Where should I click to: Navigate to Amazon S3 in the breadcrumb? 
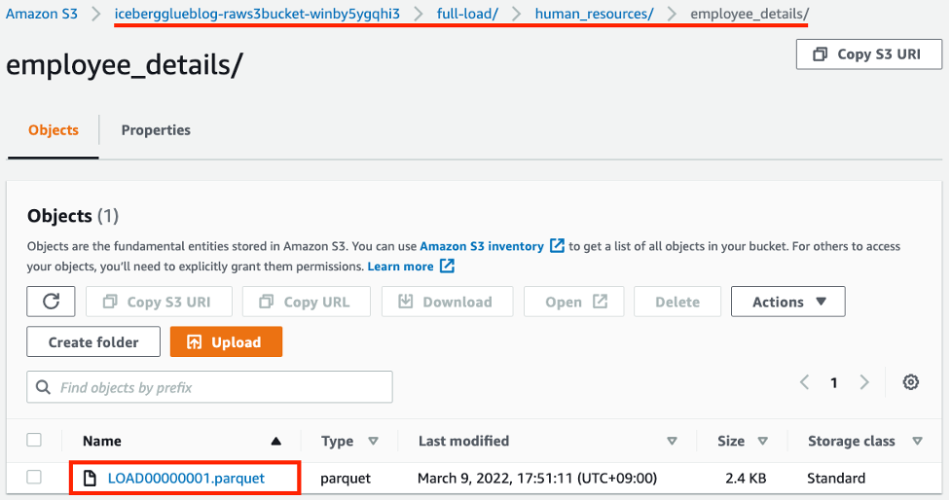[42, 14]
